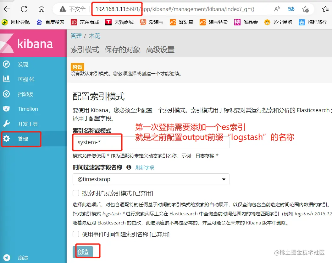Click the 木花 breadcrumb link
This screenshot has width=332, height=263.
94,36
